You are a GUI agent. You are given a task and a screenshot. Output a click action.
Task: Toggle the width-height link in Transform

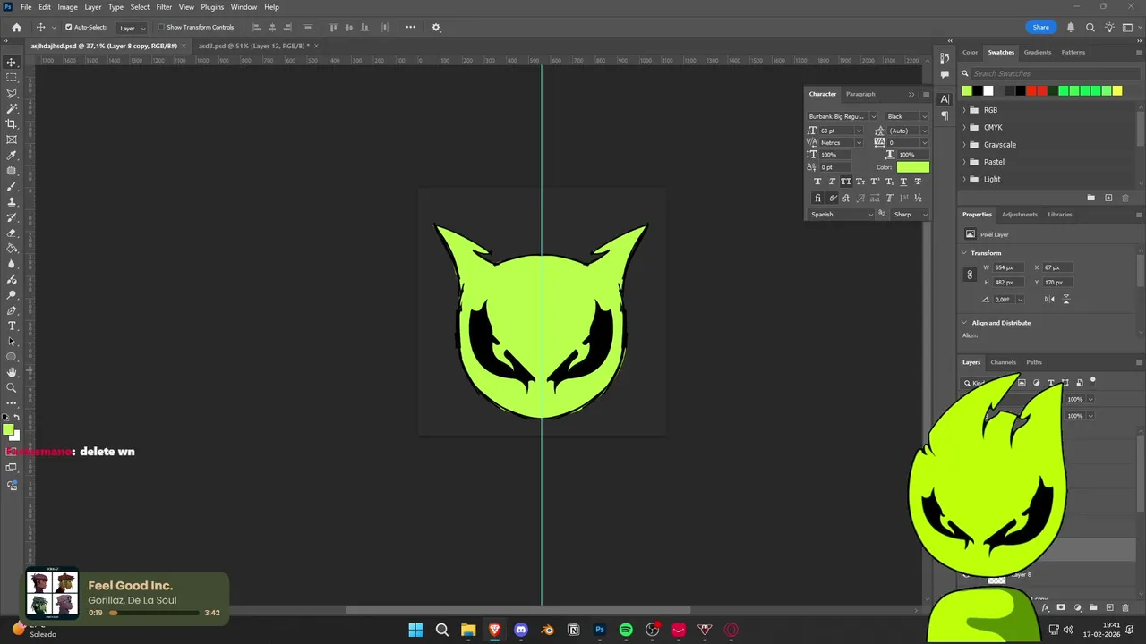[x=970, y=275]
